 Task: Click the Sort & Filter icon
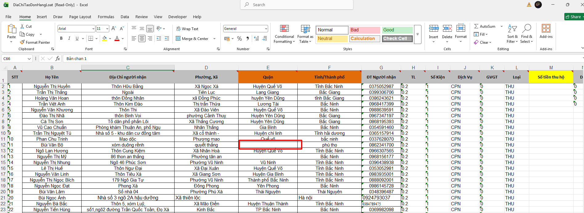click(512, 29)
